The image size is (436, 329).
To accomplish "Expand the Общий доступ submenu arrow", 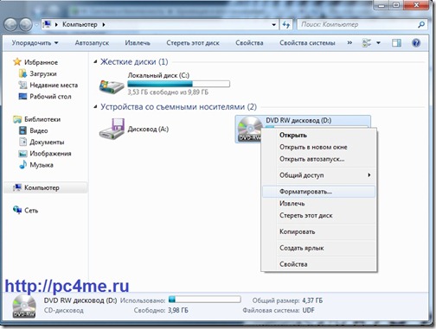I will (x=369, y=175).
